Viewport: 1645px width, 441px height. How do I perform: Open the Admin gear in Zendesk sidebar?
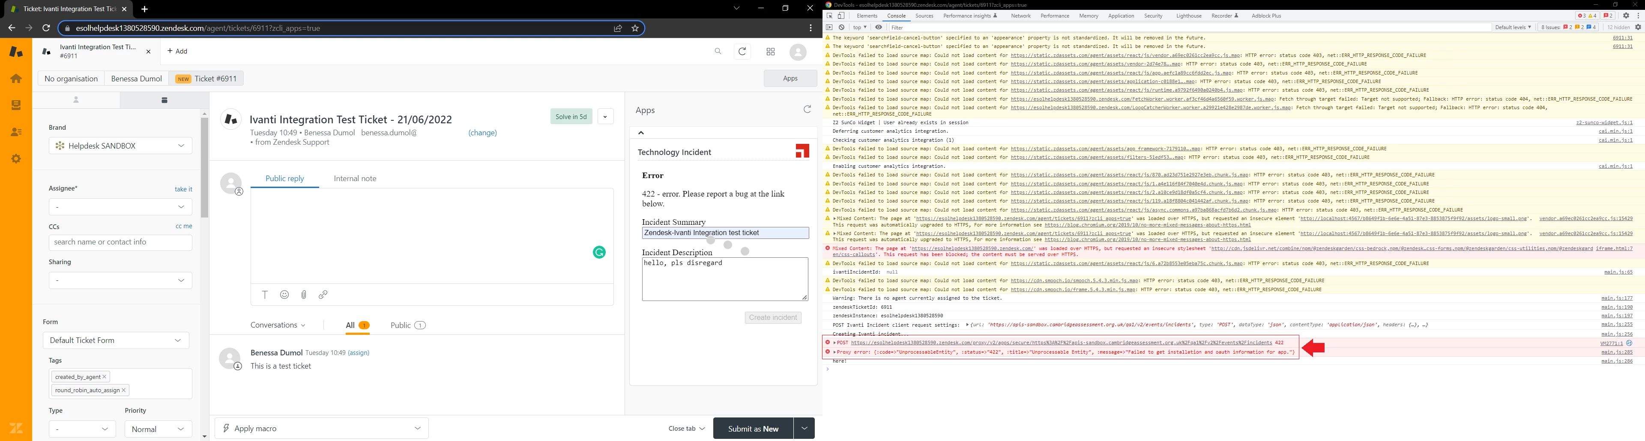tap(16, 159)
